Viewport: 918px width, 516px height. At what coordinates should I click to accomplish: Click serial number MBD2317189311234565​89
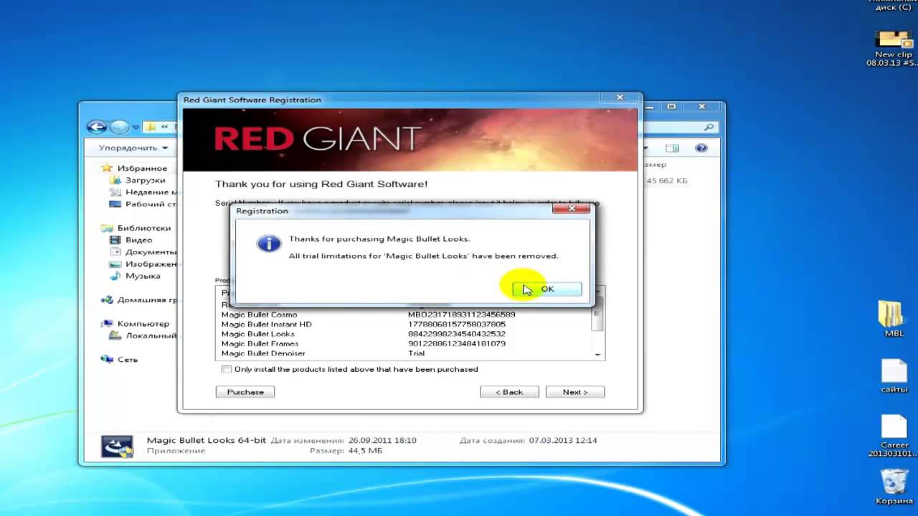coord(461,315)
